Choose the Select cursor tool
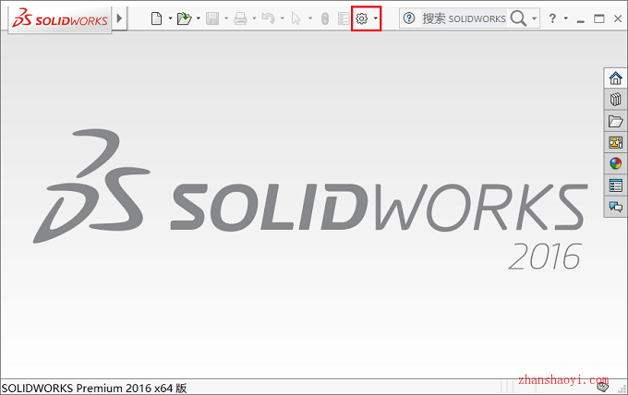This screenshot has width=628, height=395. click(x=296, y=18)
